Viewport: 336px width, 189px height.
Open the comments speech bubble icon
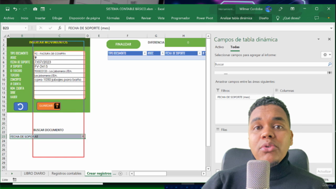click(x=317, y=18)
